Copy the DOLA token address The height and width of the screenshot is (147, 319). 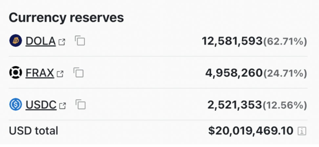click(80, 40)
